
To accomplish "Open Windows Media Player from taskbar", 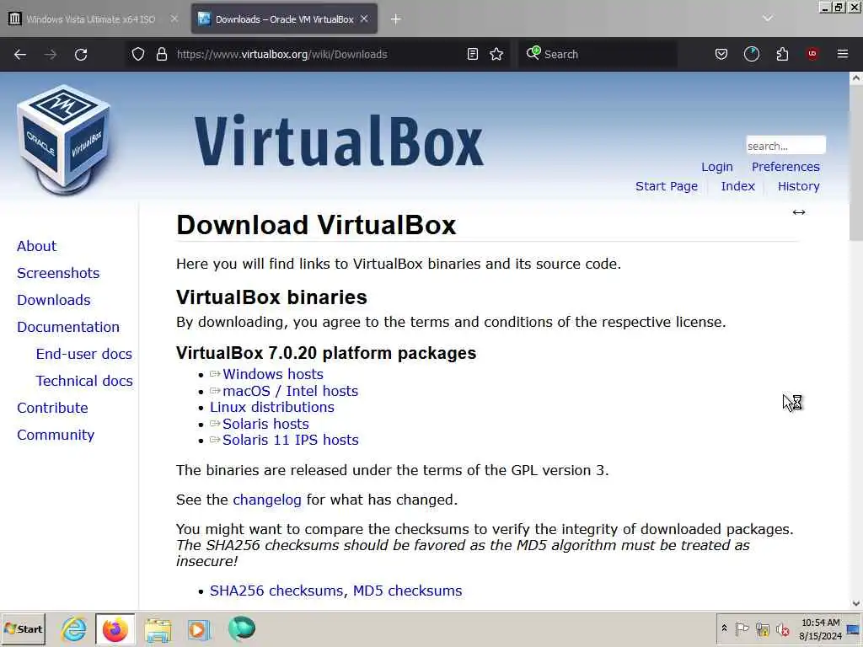I will [x=199, y=629].
